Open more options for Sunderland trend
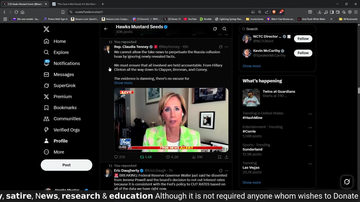Viewport: 360px width, 202px height. coord(310,146)
